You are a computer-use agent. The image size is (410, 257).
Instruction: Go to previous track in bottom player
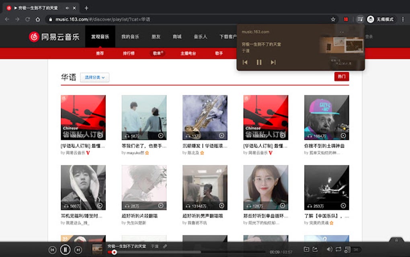(52, 250)
